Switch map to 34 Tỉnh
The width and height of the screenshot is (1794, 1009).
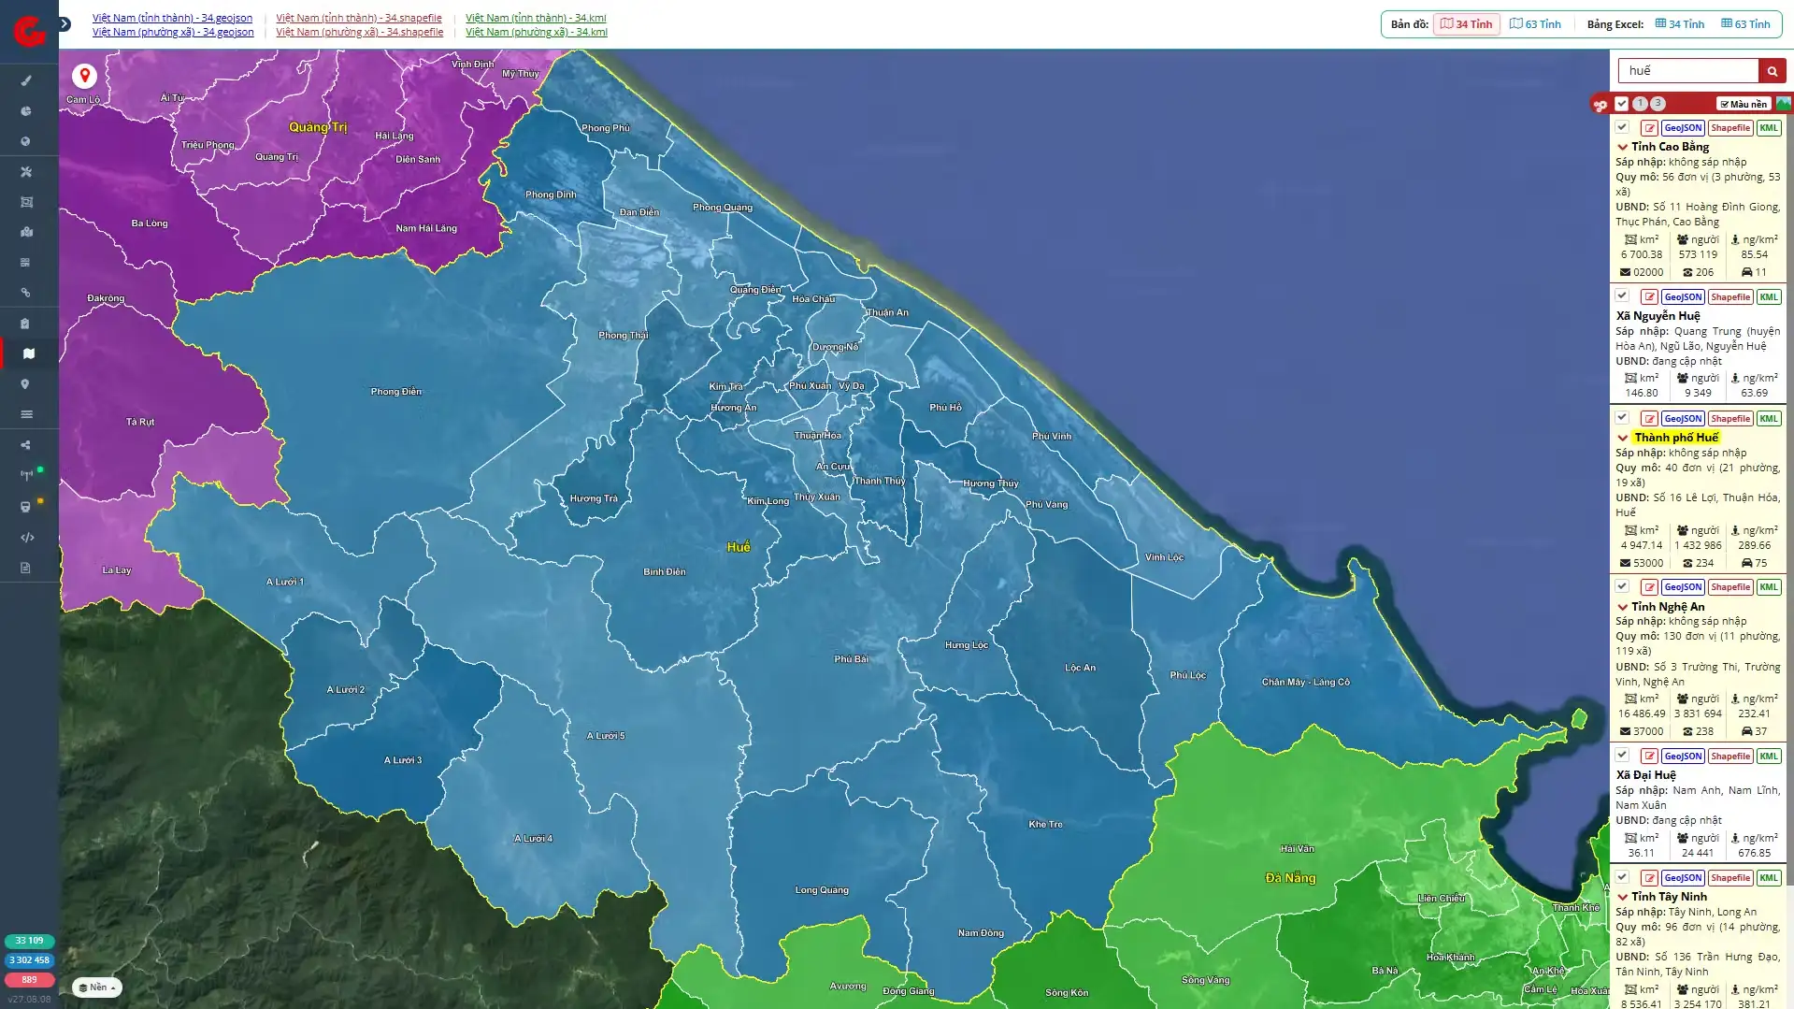(1467, 24)
